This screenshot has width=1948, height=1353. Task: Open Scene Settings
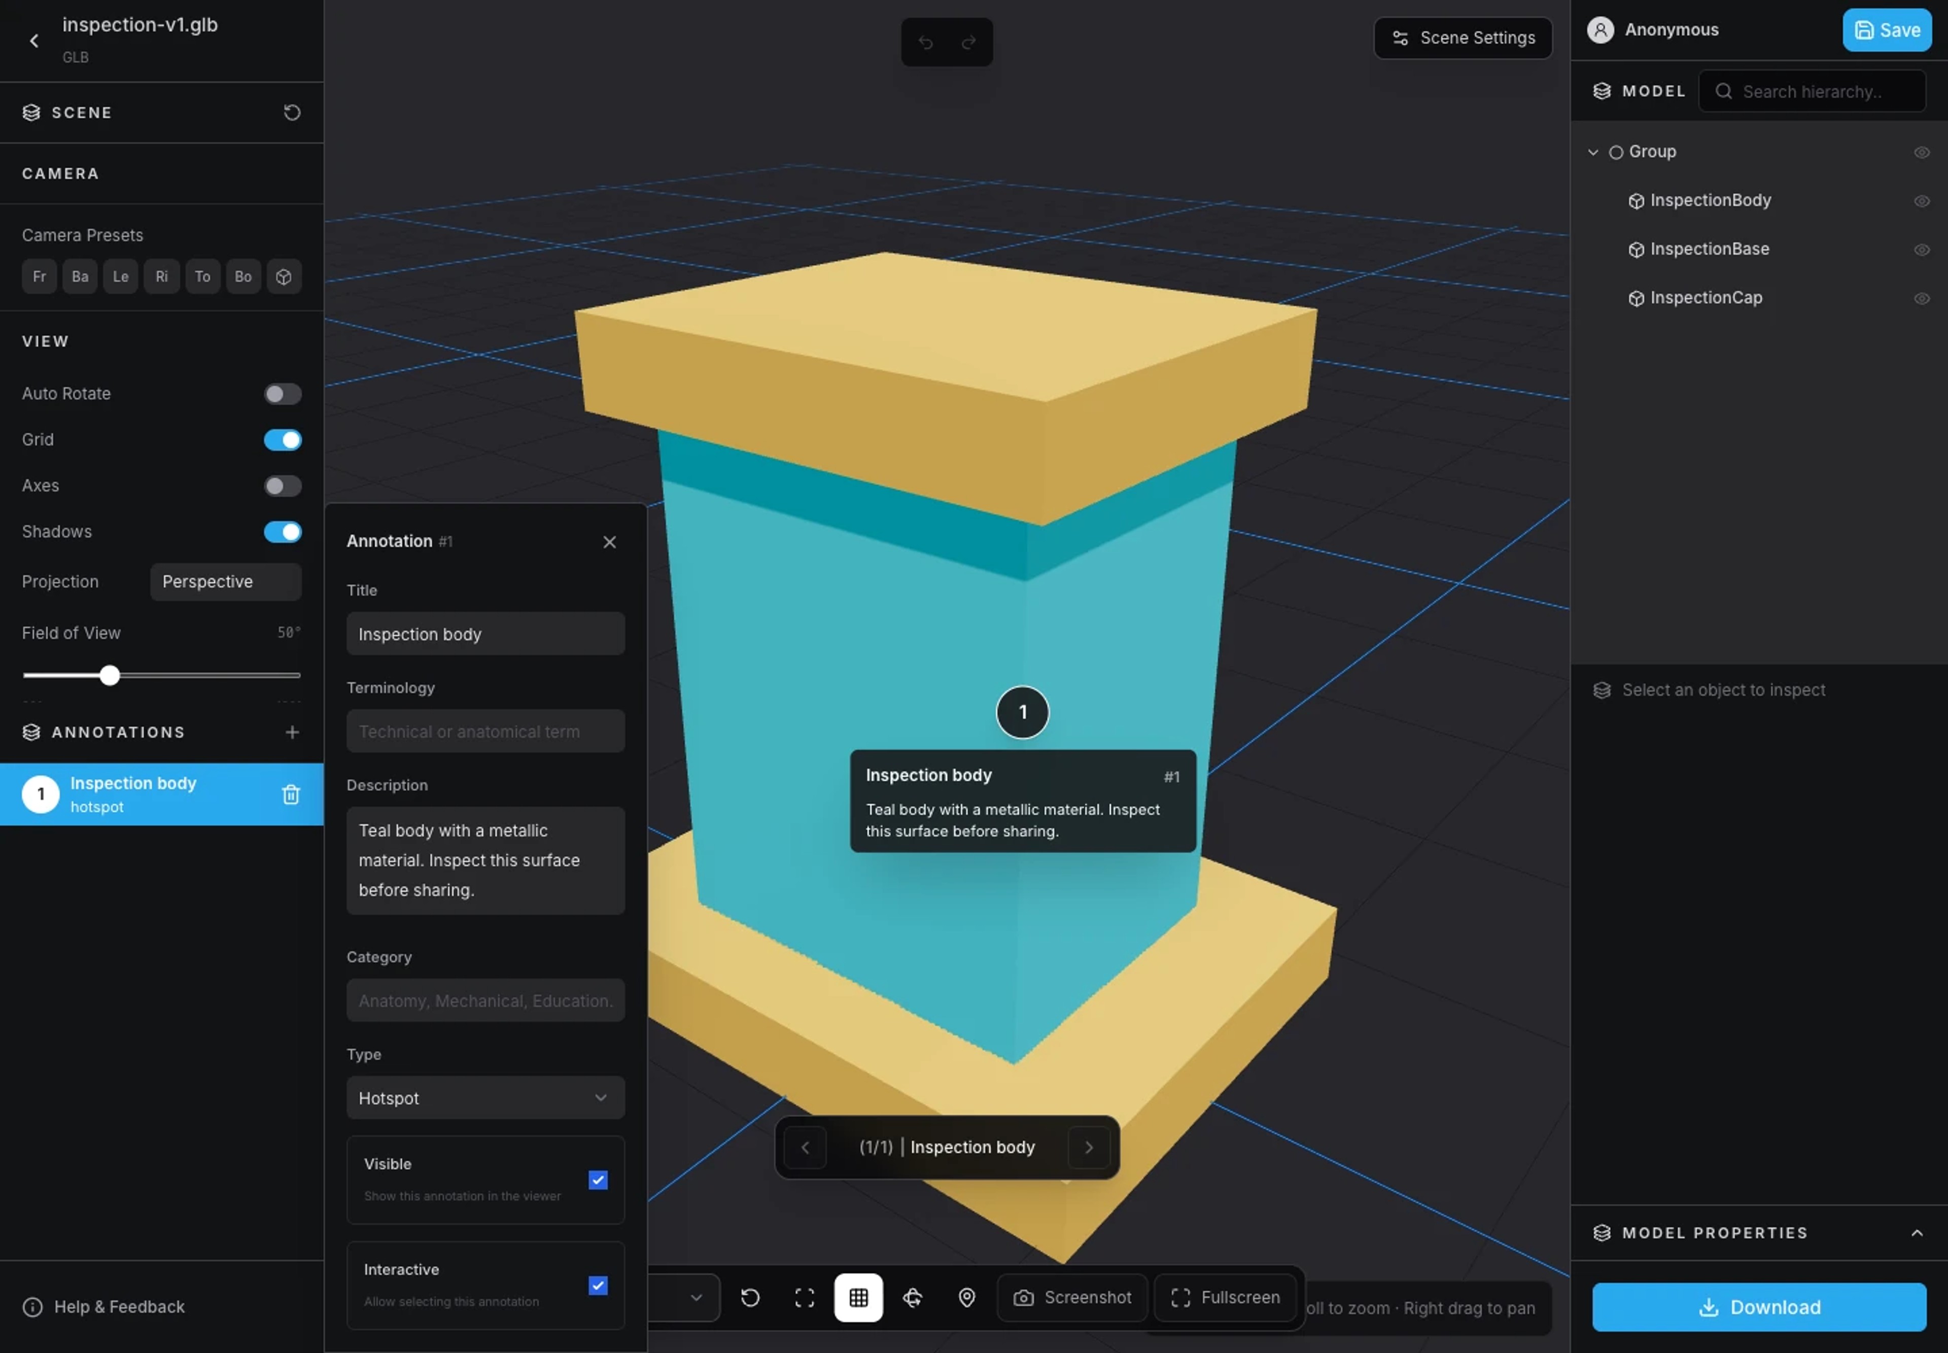(x=1463, y=38)
